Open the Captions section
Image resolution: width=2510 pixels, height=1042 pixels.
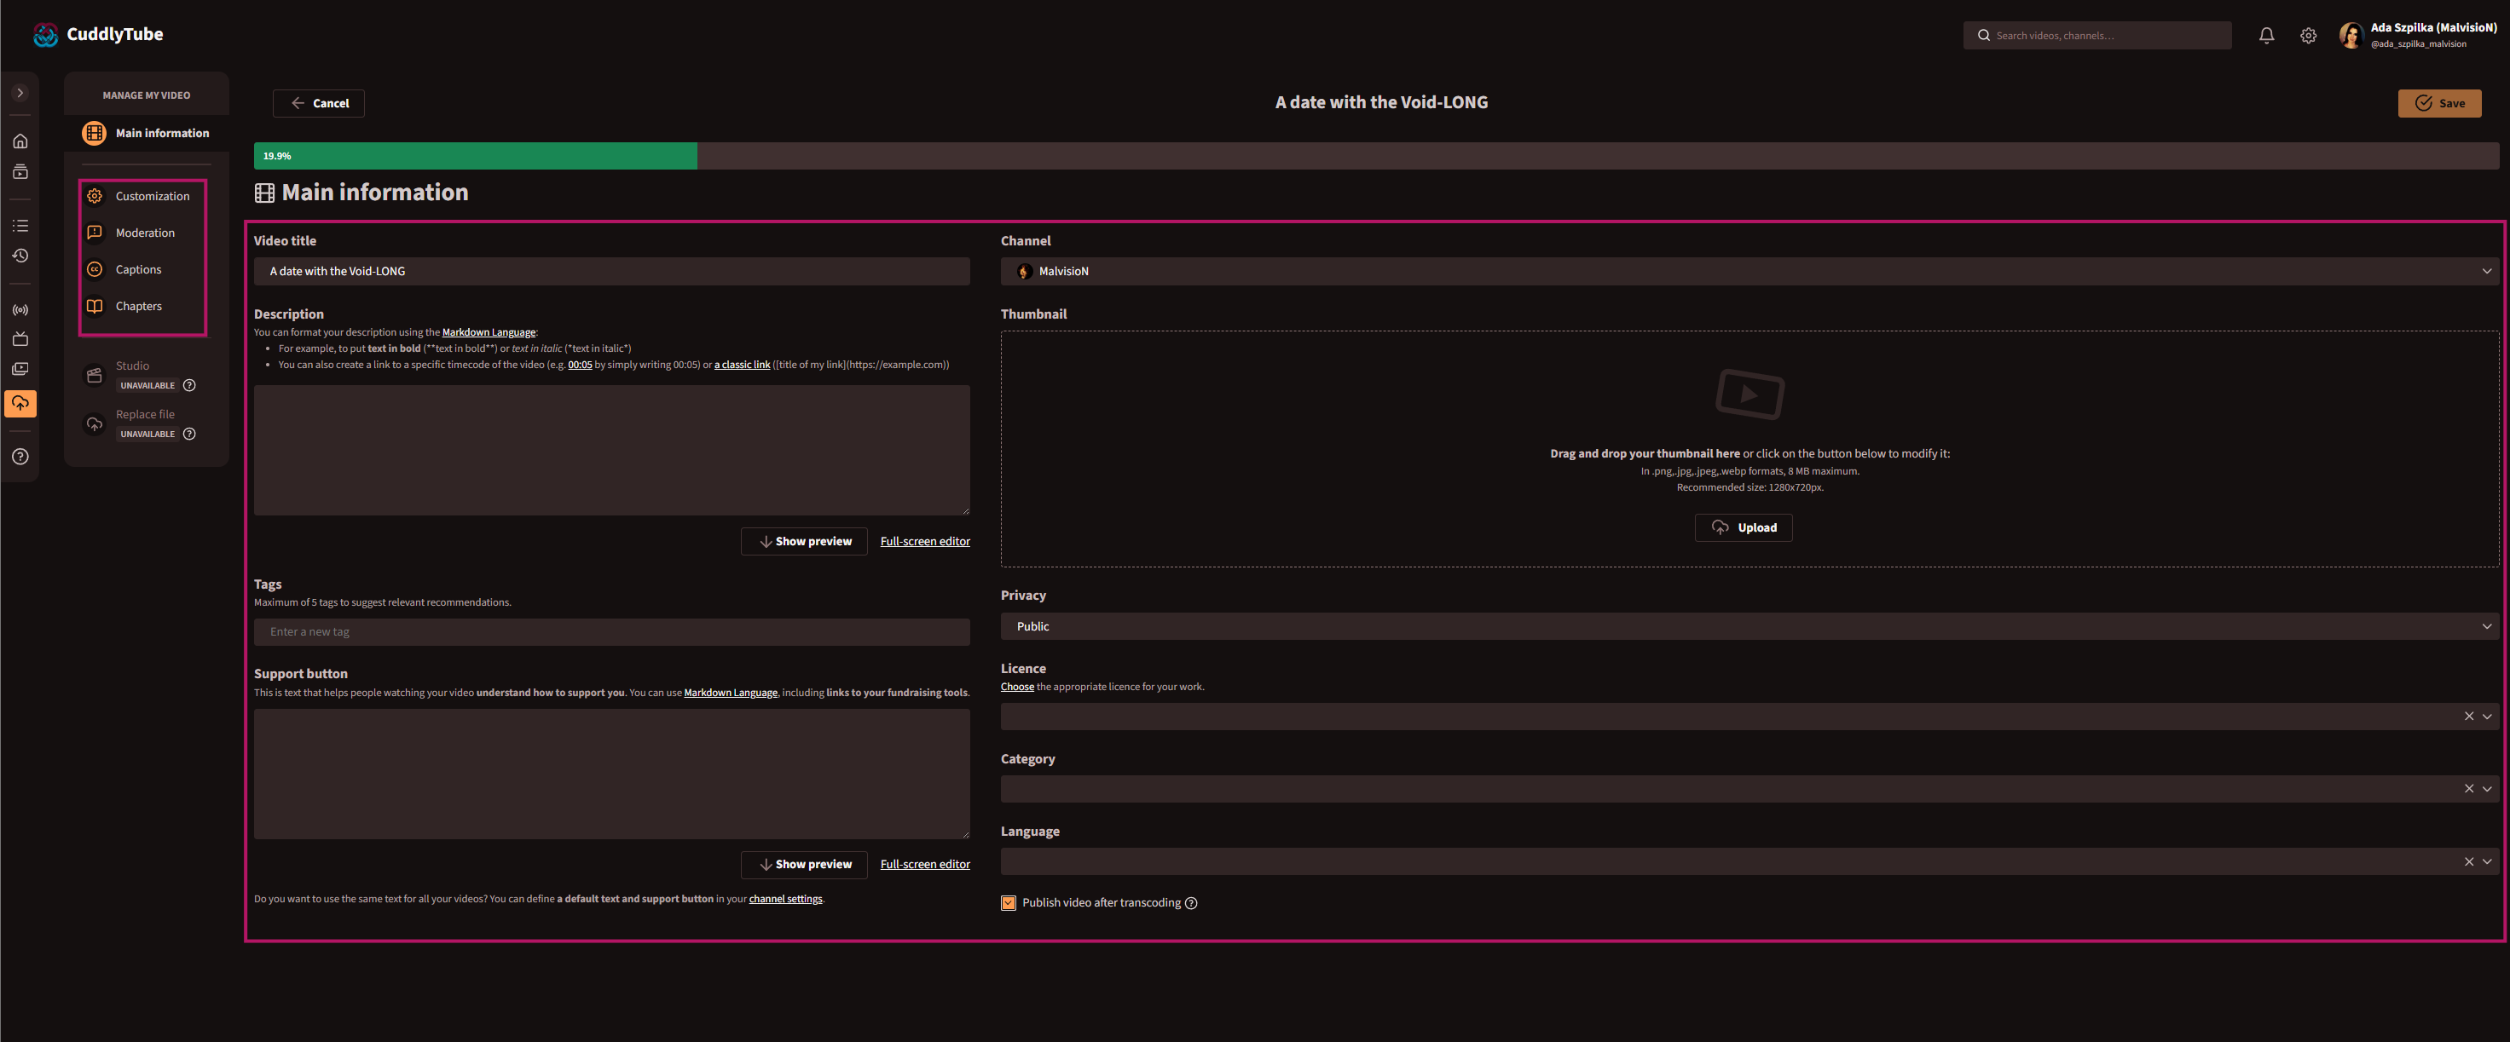click(x=138, y=270)
